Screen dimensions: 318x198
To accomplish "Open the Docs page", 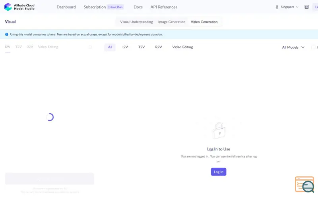I will pos(138,7).
